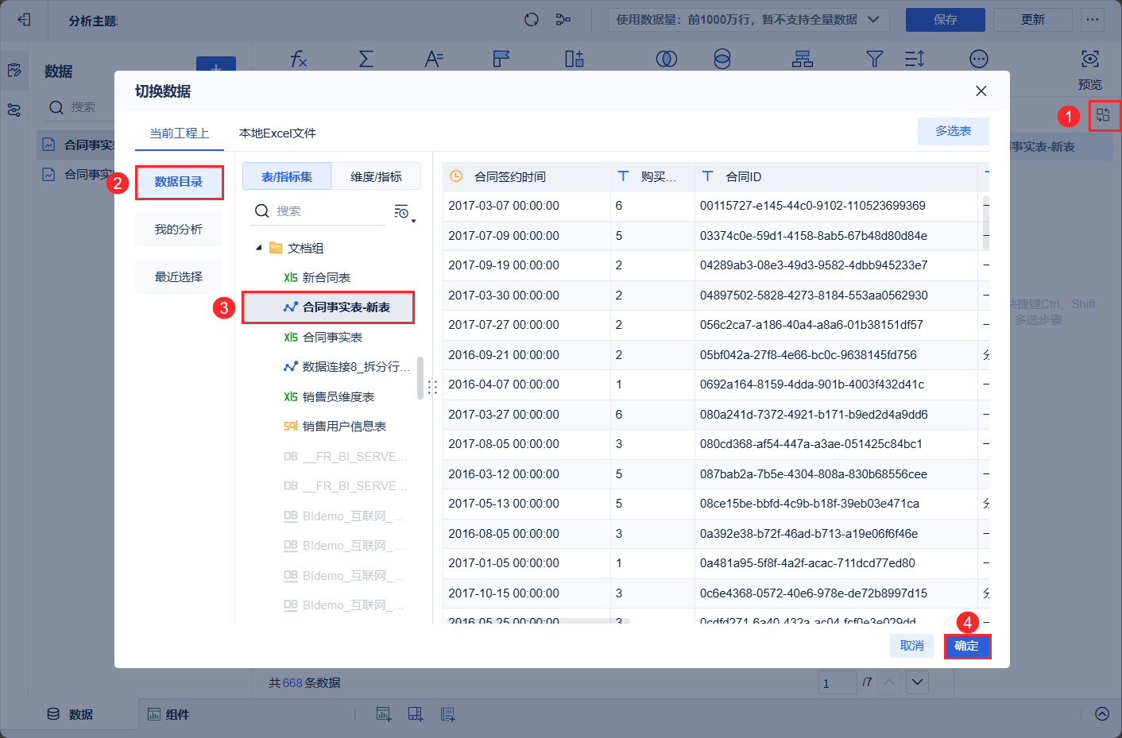Image resolution: width=1122 pixels, height=738 pixels.
Task: Select 合同事实表-新表 in the tree
Action: click(x=328, y=307)
